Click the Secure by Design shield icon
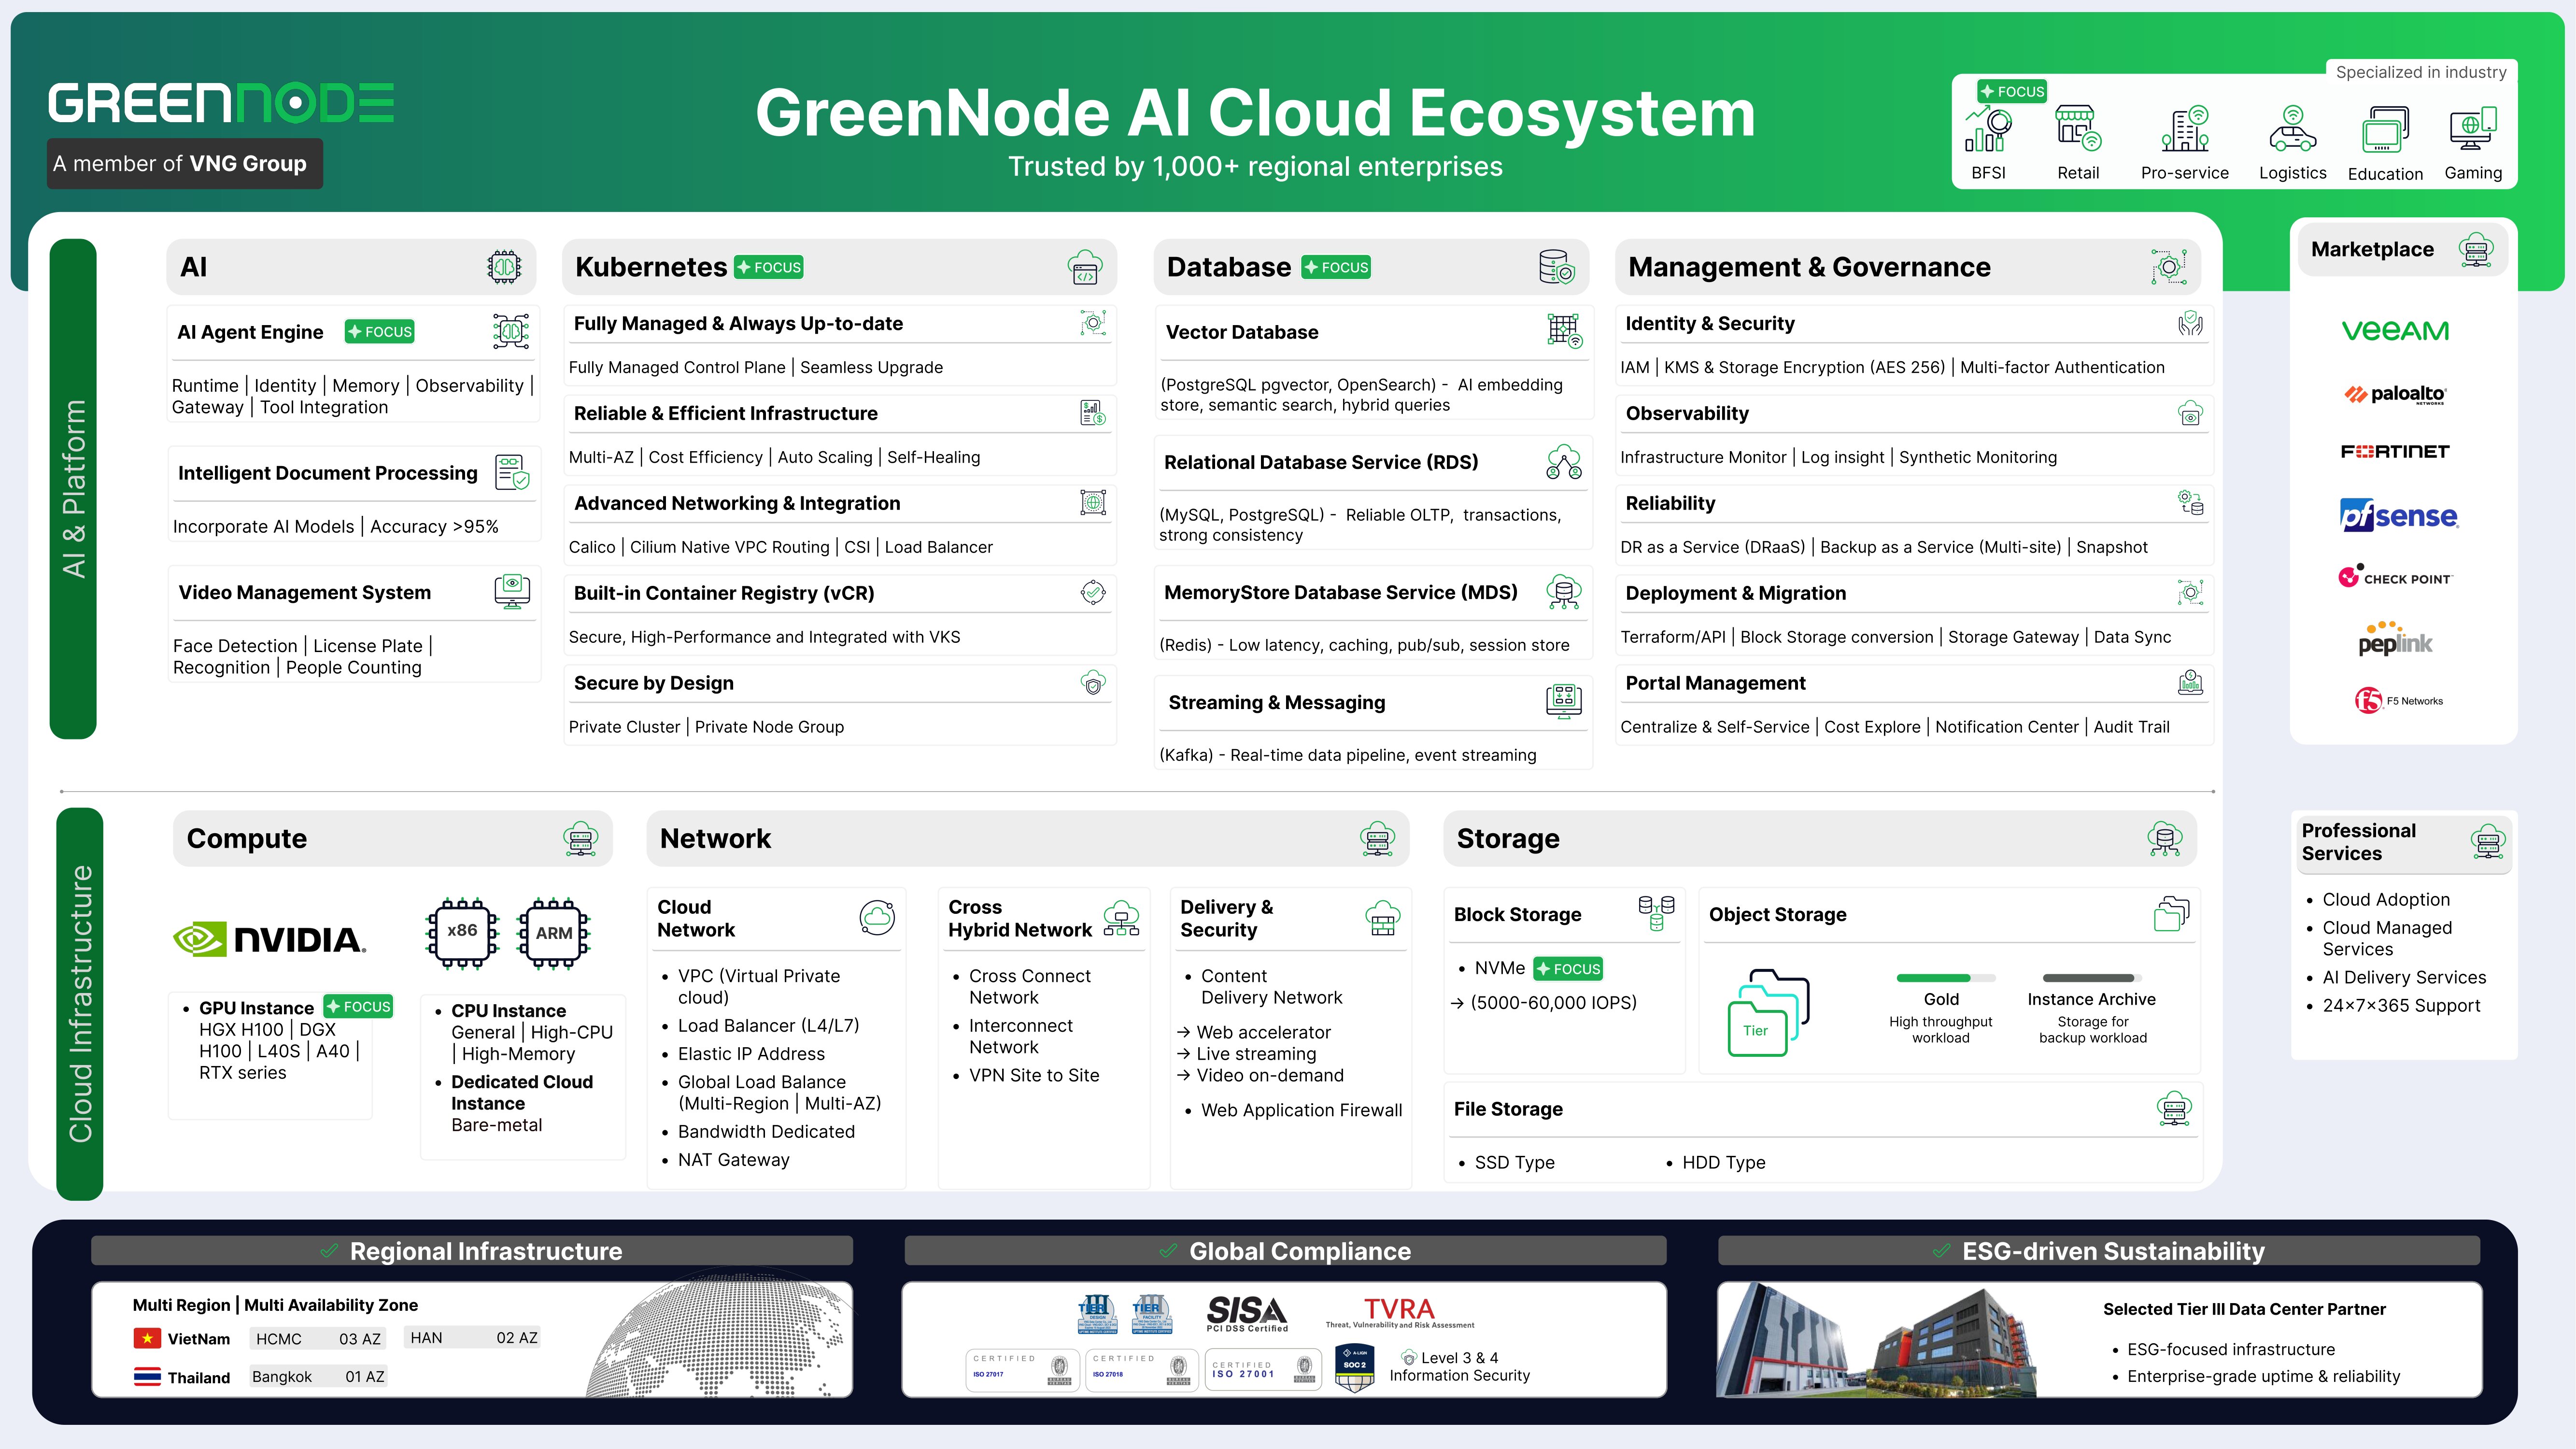The width and height of the screenshot is (2576, 1449). coord(1093,683)
